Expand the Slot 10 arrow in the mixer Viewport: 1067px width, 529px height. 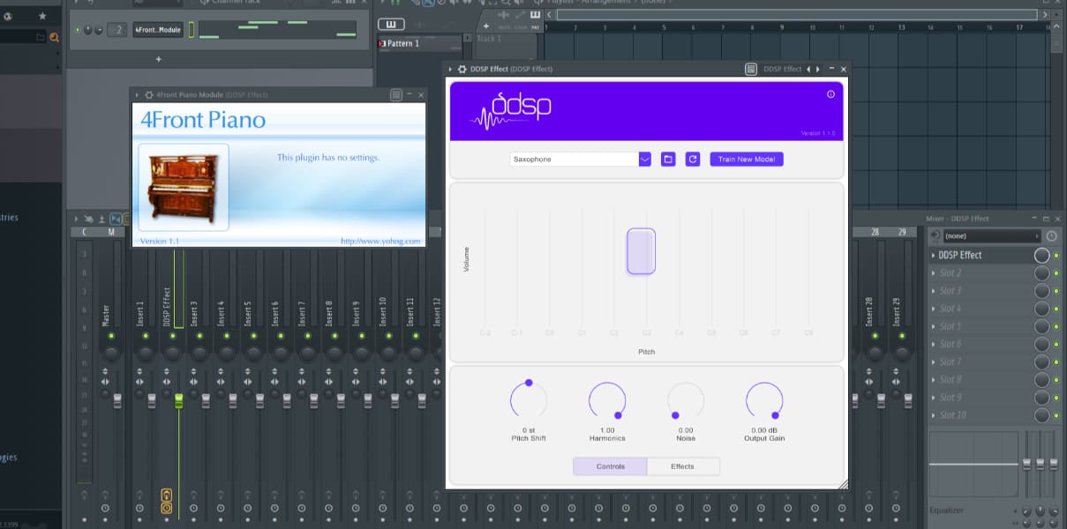tap(933, 415)
